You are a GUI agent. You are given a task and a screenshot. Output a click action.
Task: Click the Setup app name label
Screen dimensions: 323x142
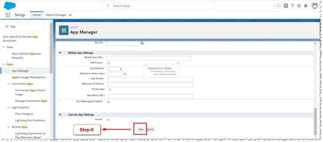click(x=20, y=15)
